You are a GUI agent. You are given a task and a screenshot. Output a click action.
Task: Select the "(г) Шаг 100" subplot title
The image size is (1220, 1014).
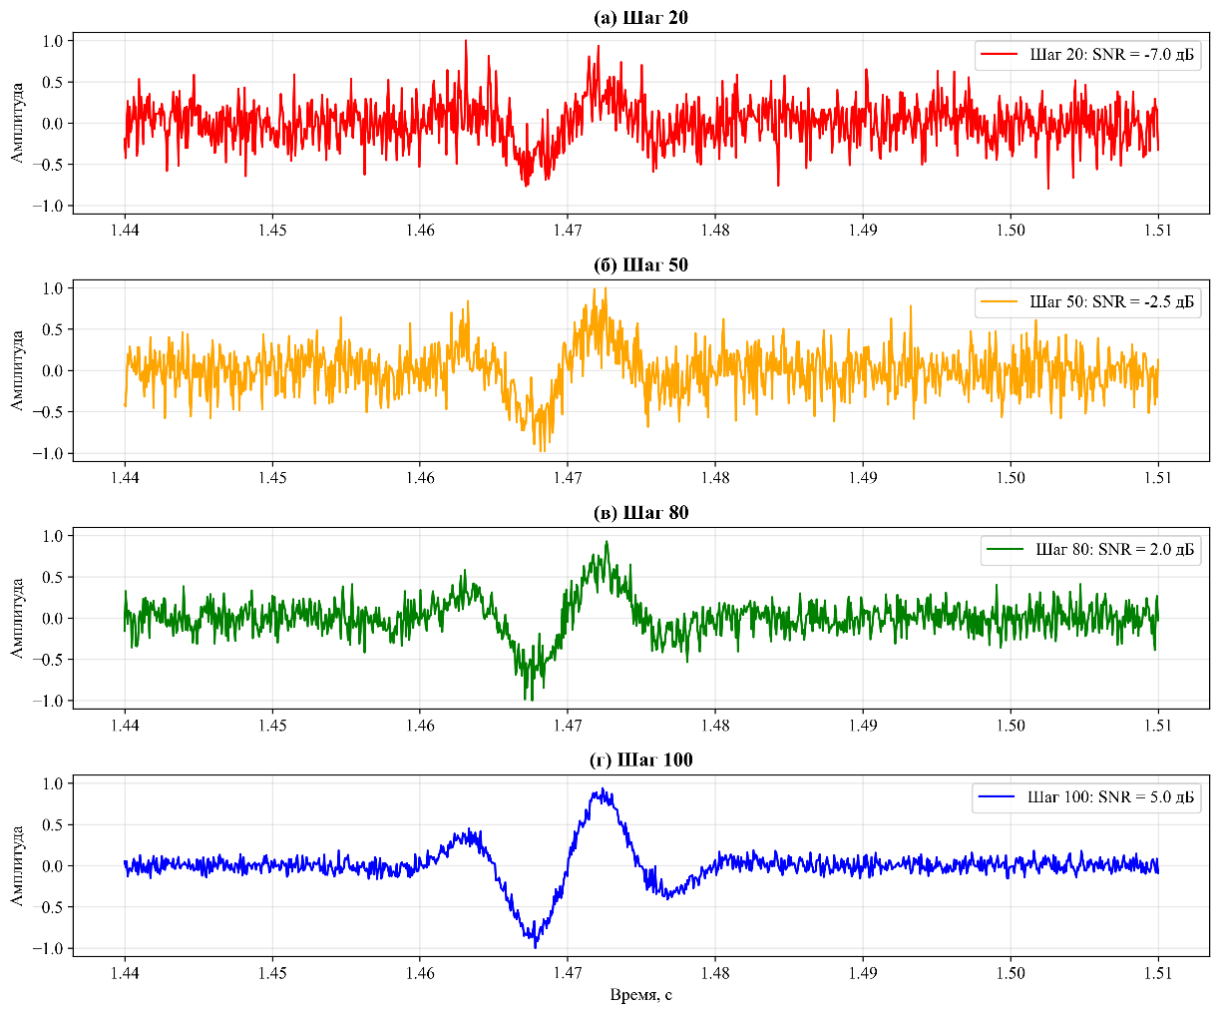[640, 760]
